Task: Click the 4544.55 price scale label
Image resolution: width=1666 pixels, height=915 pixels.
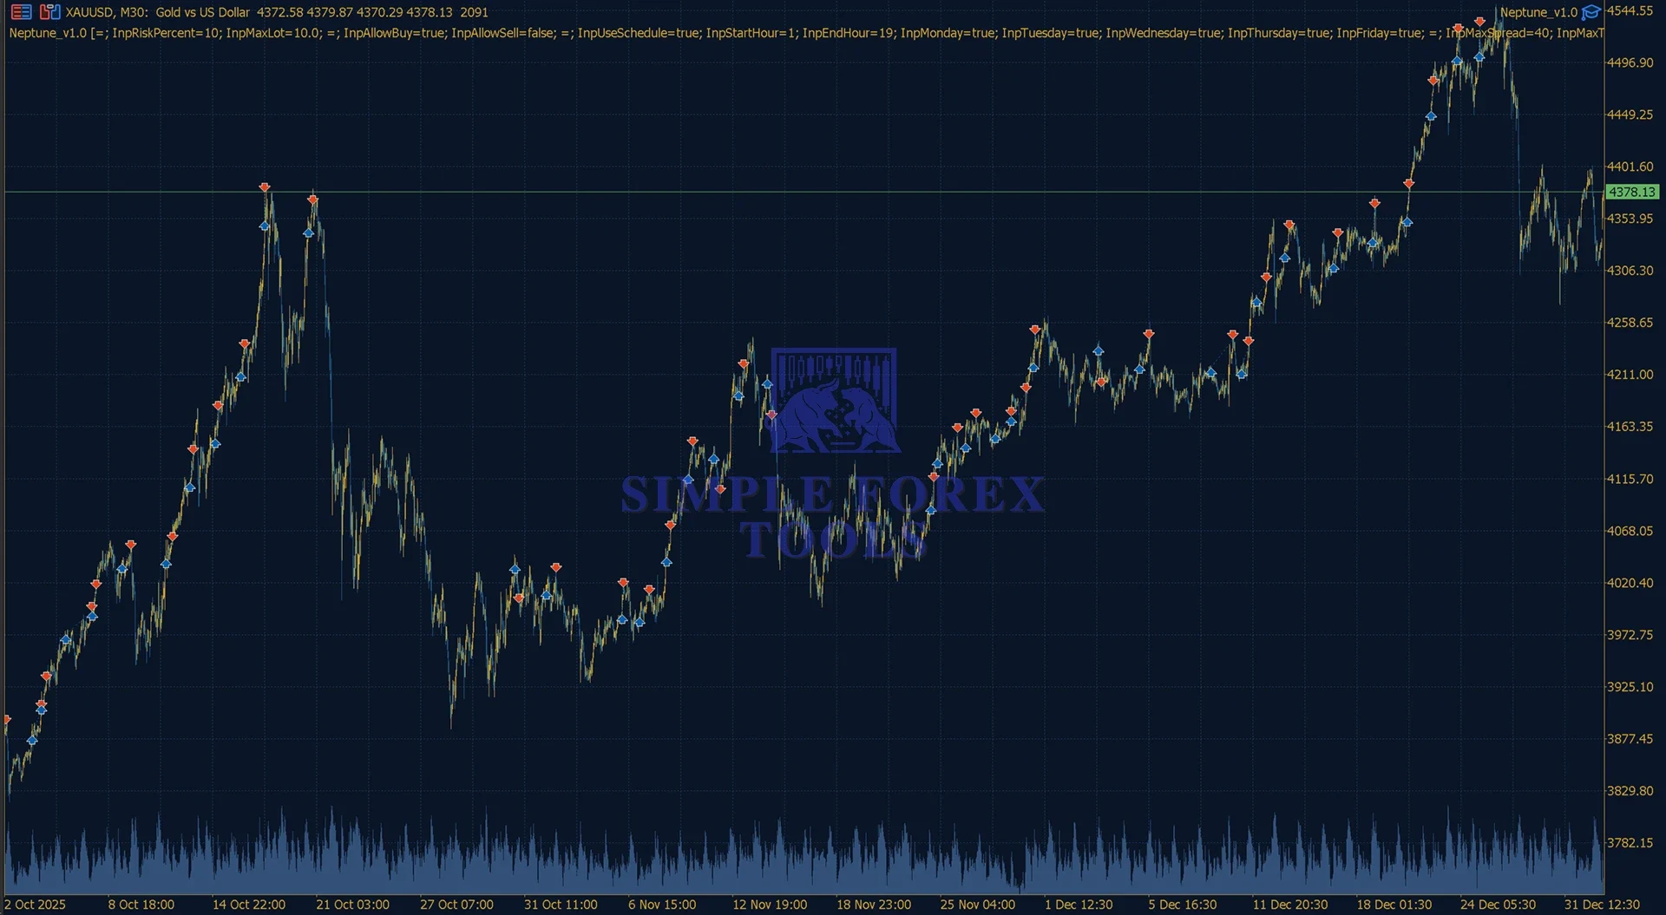Action: click(1630, 11)
